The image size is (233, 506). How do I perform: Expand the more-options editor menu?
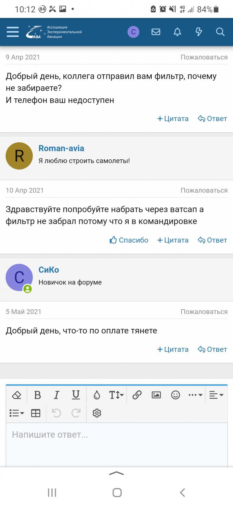coord(195,395)
